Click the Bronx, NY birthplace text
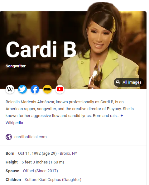This screenshot has width=149, height=185. coord(68,153)
